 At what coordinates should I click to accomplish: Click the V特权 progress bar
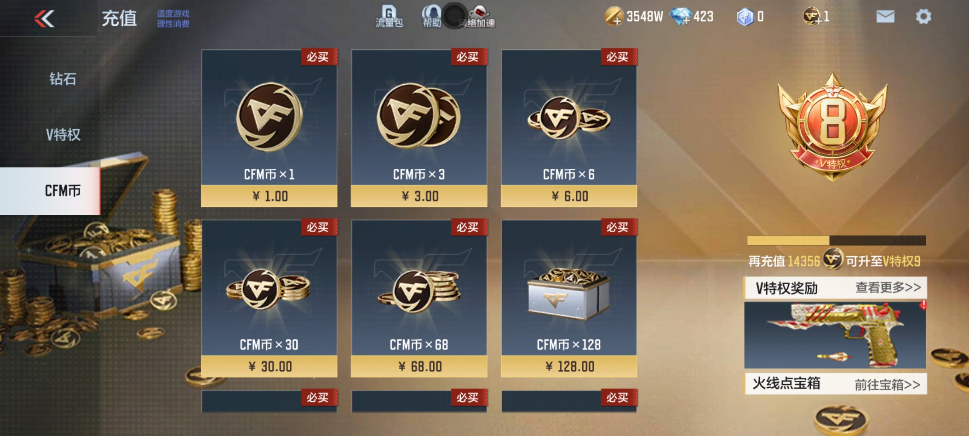837,241
